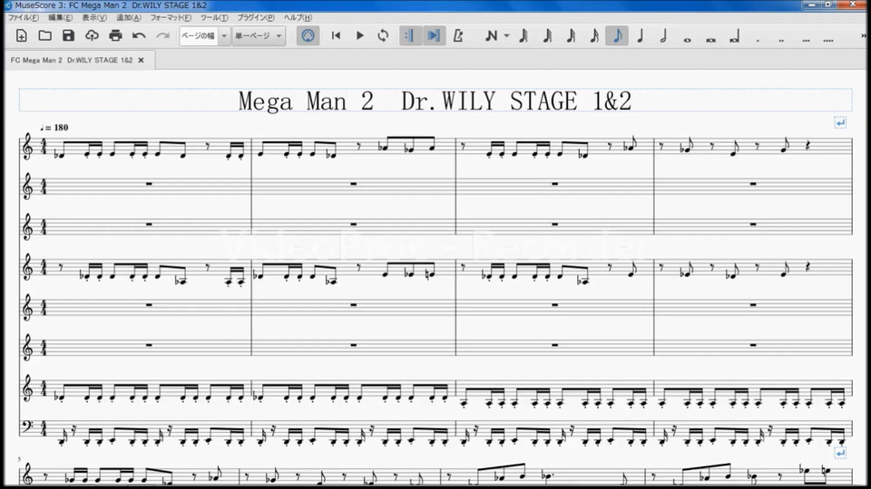Image resolution: width=871 pixels, height=489 pixels.
Task: Save the score with the floppy disk icon
Action: click(68, 36)
